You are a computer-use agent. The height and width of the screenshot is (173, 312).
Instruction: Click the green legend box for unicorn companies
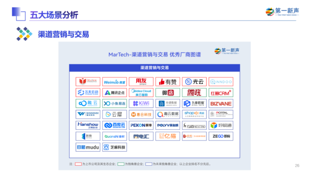coord(121,164)
